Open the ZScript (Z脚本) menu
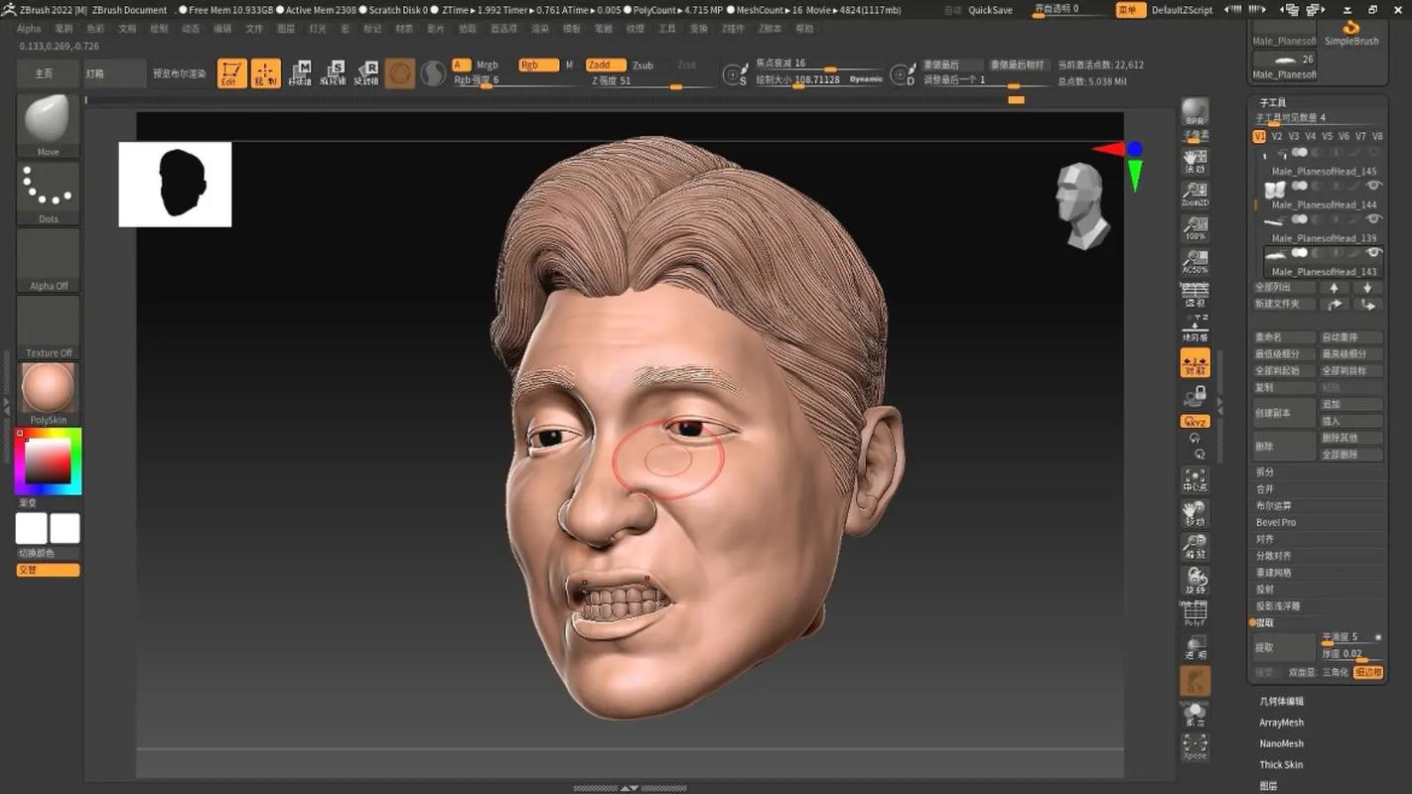 point(770,29)
